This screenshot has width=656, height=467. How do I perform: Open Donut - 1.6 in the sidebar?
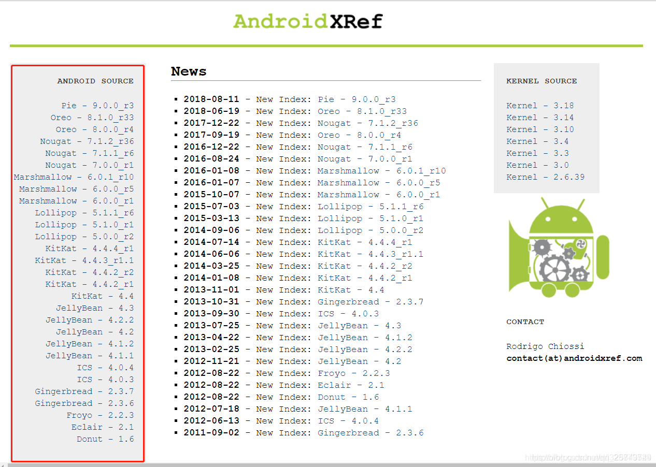pyautogui.click(x=105, y=439)
